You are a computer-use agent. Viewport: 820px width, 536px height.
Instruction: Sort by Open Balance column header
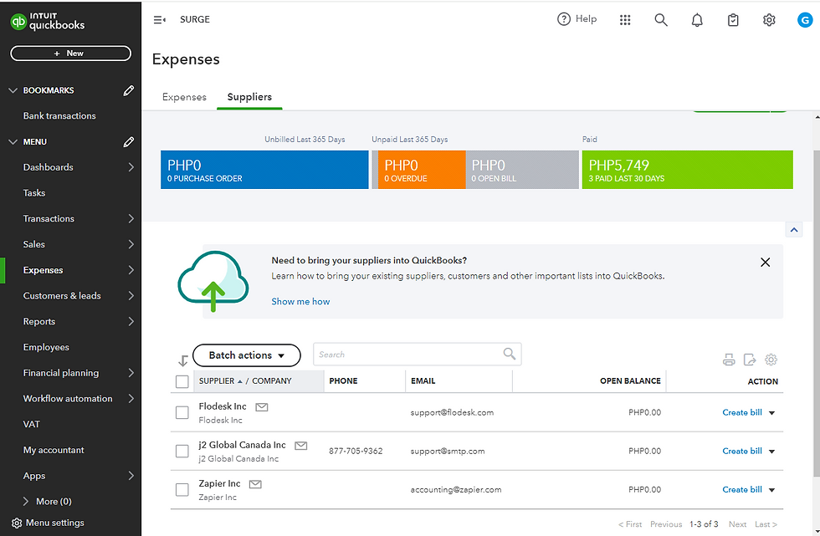pyautogui.click(x=630, y=381)
